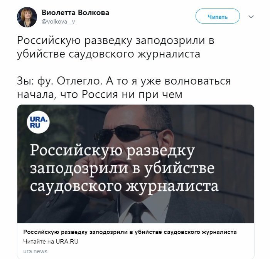Screen dimensions: 270x259
Task: Click the tweet text about Российскую разведку
Action: click(116, 47)
